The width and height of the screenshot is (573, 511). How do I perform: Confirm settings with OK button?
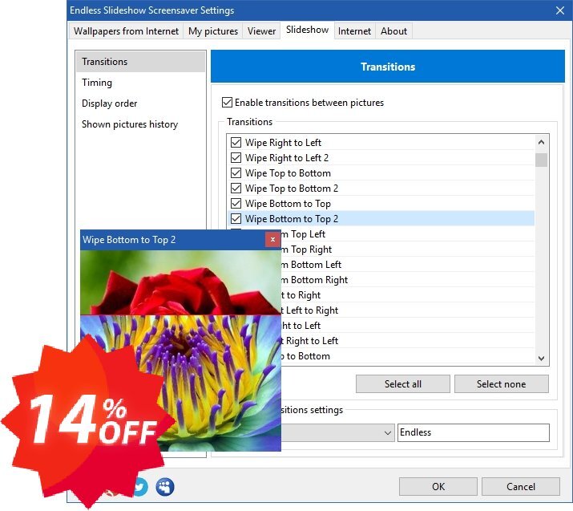click(438, 486)
